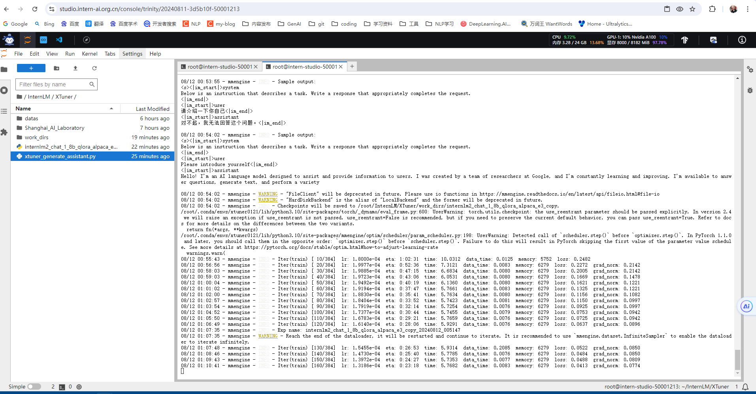Click the notifications bell in status bar
Screen dimensions: 756x394
tap(745, 387)
